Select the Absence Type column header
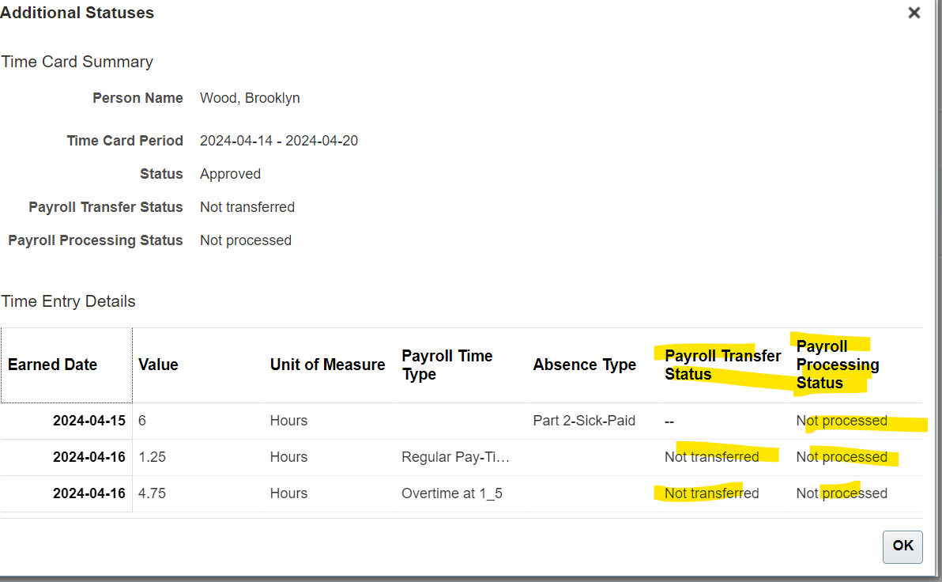The width and height of the screenshot is (942, 582). click(x=584, y=365)
